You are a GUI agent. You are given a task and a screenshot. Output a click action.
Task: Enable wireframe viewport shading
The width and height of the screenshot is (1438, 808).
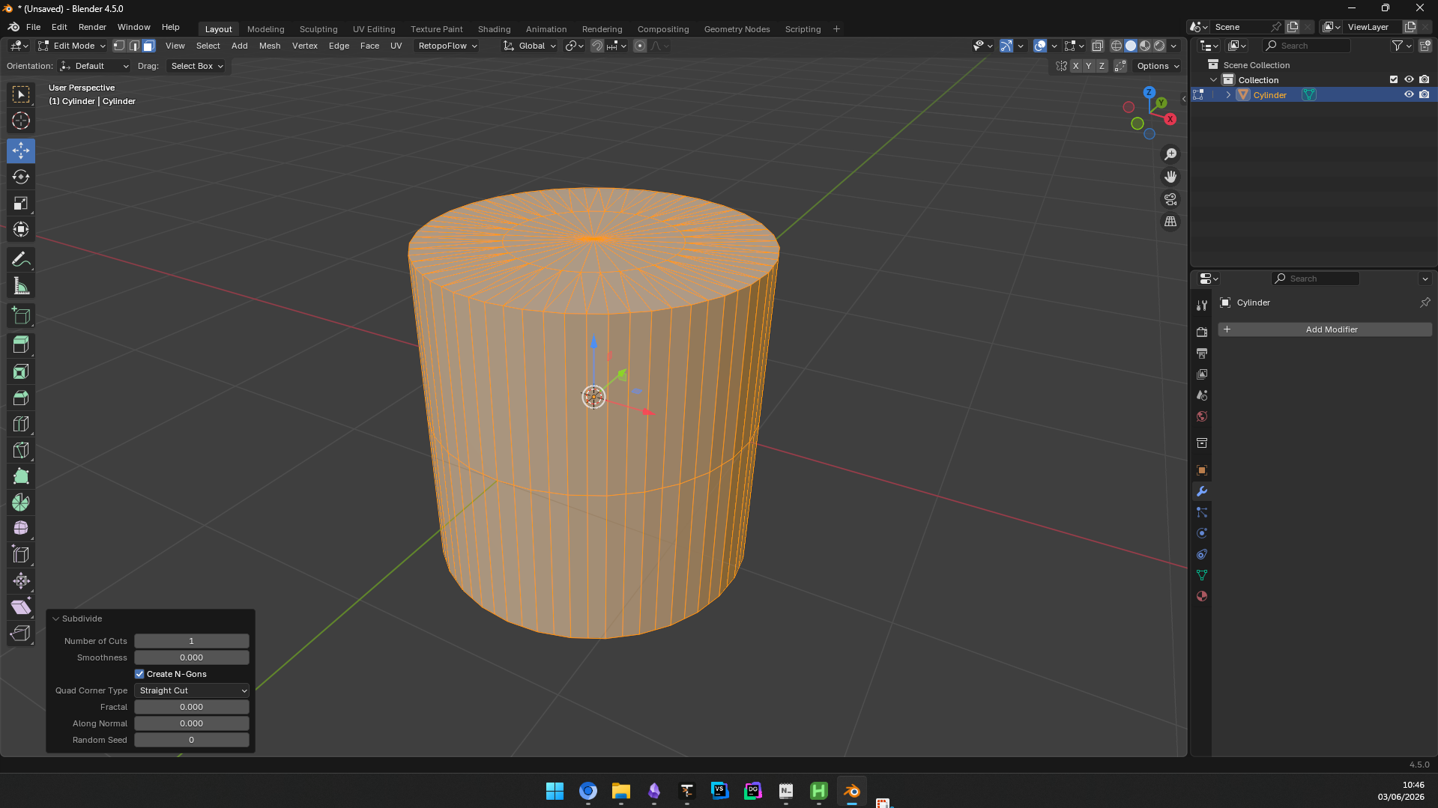[x=1117, y=46]
